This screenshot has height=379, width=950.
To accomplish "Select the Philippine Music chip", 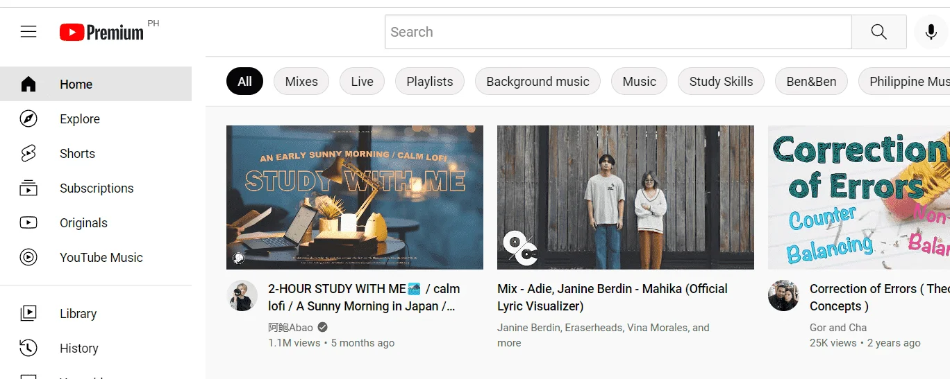I will point(904,82).
